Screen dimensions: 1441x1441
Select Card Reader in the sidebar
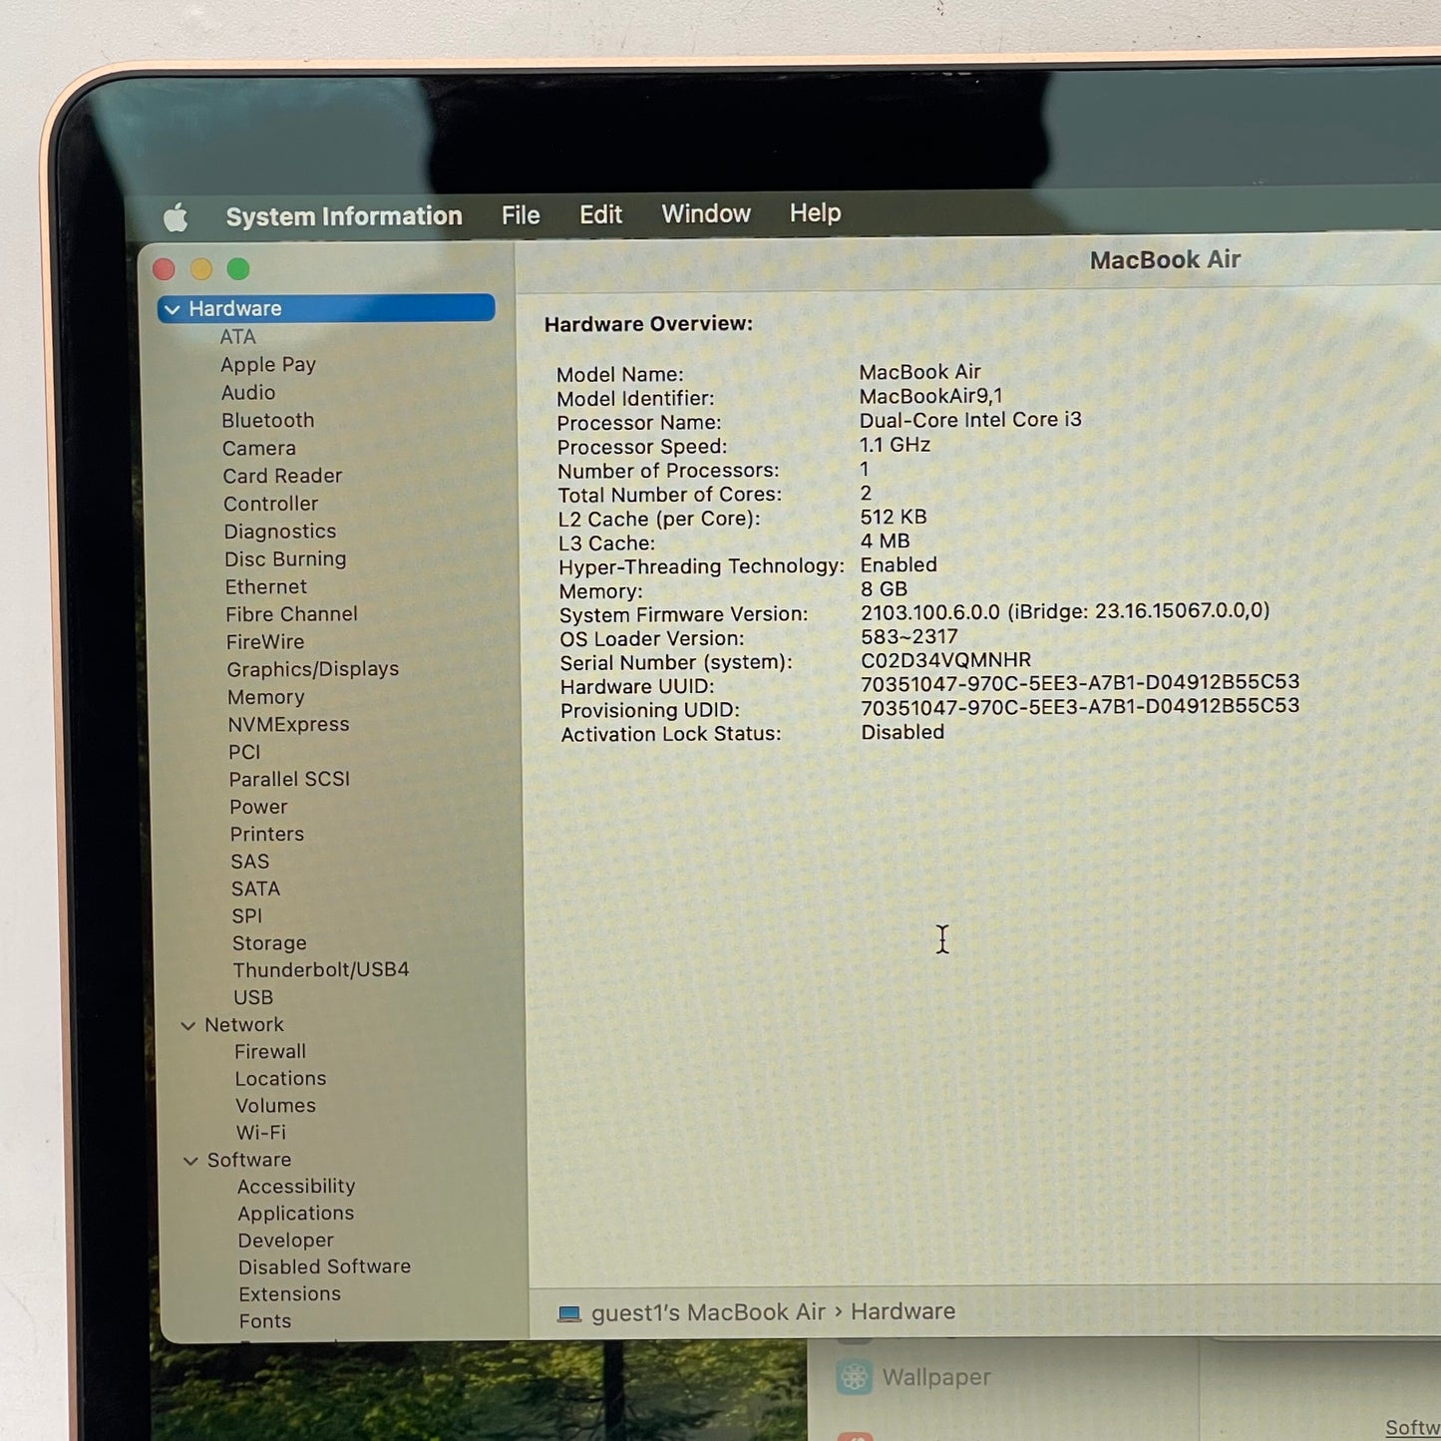point(282,476)
